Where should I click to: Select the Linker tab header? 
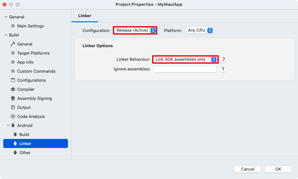84,16
